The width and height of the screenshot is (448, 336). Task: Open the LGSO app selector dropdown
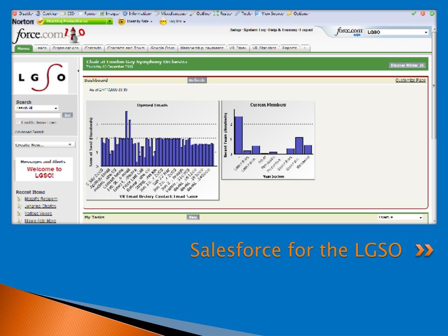398,32
